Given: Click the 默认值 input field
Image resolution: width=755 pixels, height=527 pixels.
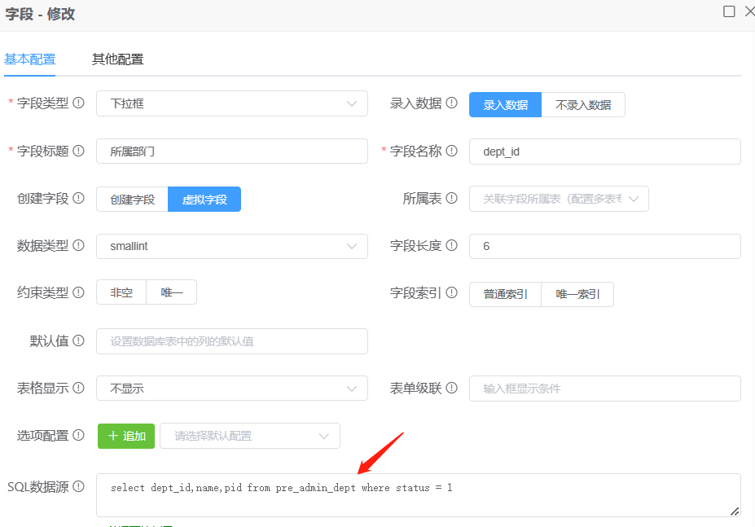Looking at the screenshot, I should coord(231,341).
